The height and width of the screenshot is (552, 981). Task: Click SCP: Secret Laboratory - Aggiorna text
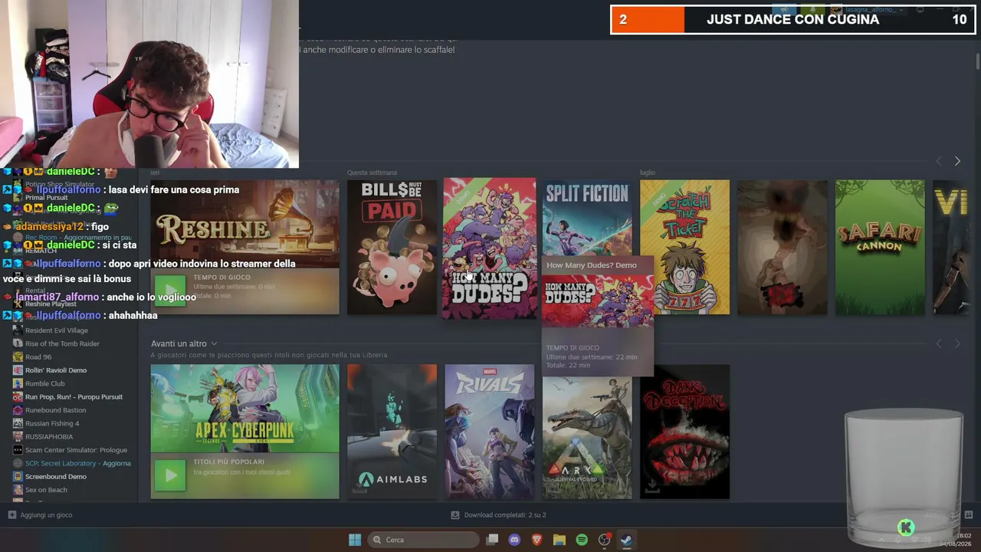coord(78,463)
